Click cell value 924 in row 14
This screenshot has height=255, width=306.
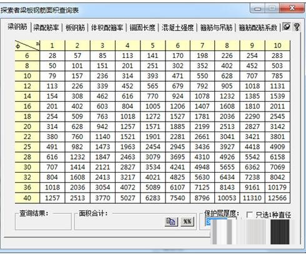[x=177, y=96]
